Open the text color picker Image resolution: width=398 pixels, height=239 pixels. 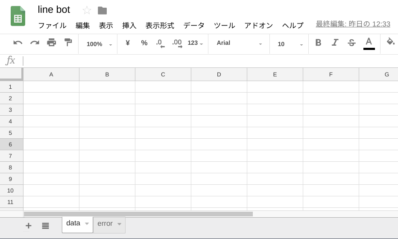(x=369, y=44)
